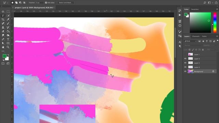Select the Pen tool

[3, 39]
